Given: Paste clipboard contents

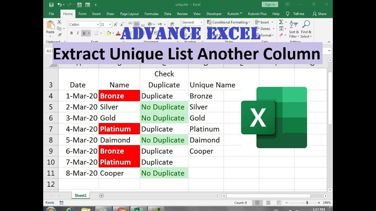Looking at the screenshot, I should tap(50, 28).
